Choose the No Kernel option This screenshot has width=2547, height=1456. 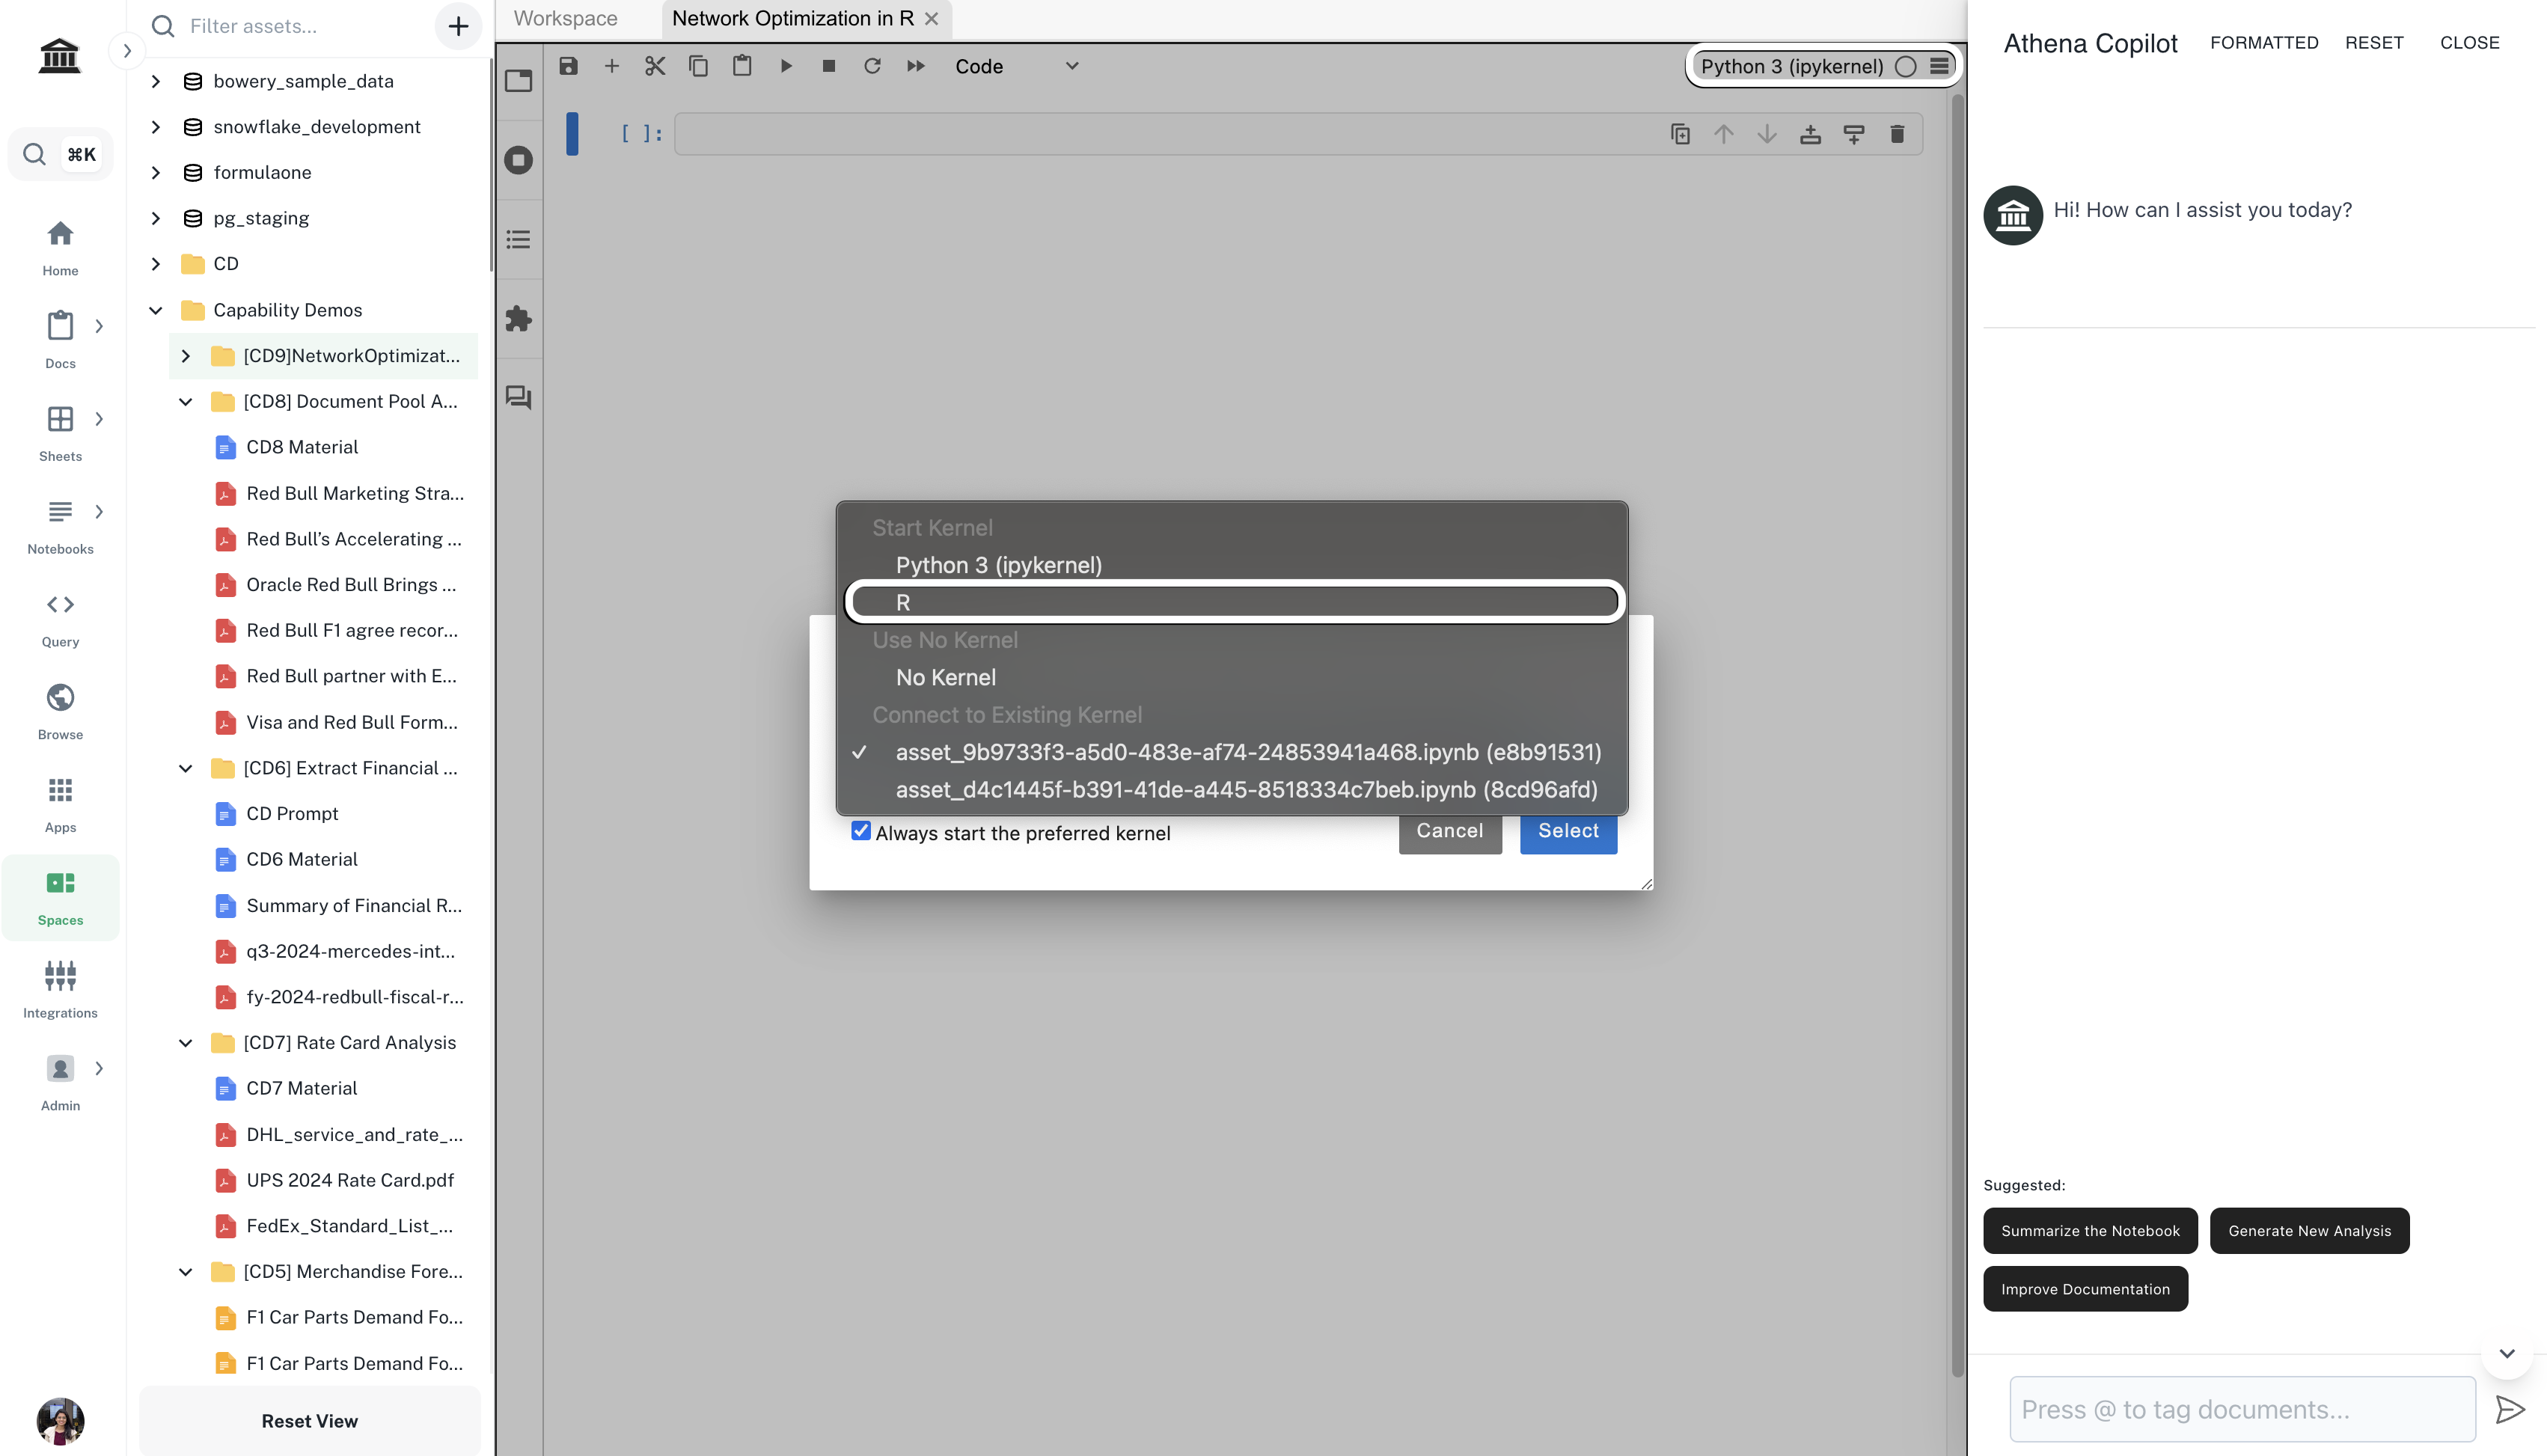tap(945, 677)
